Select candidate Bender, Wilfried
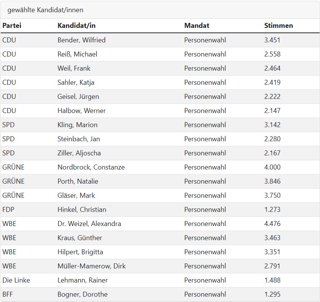 click(x=82, y=40)
